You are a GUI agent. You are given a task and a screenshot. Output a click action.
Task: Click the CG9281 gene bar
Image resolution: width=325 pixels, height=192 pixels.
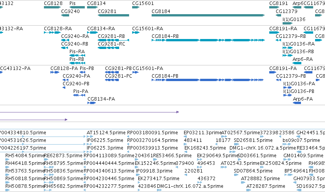click(x=113, y=15)
